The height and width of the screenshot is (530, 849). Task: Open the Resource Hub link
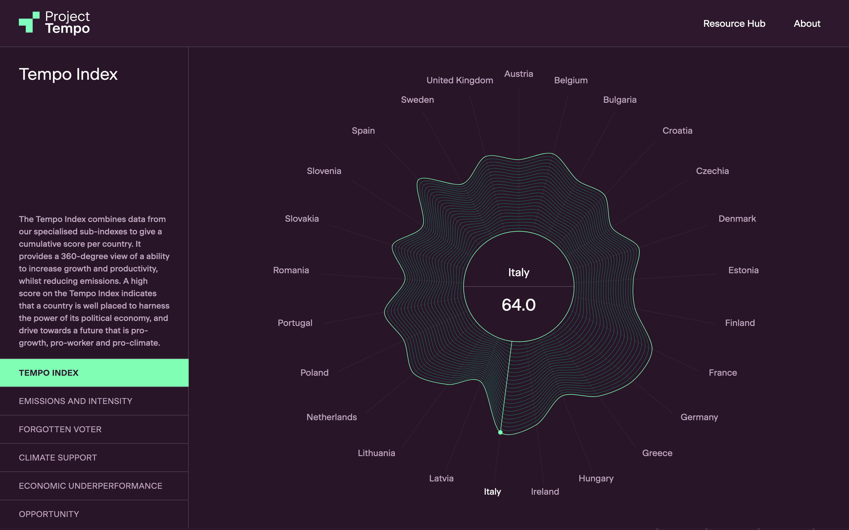pyautogui.click(x=734, y=24)
